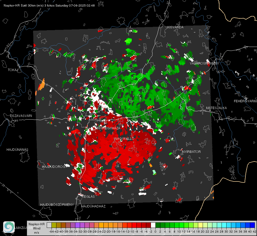The height and width of the screenshot is (236, 257).
Task: Click the TÉGLÁS city label
Action: click(x=88, y=197)
